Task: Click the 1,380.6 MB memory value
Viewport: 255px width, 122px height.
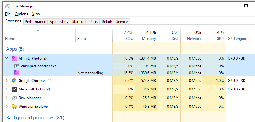Action: coord(147,73)
